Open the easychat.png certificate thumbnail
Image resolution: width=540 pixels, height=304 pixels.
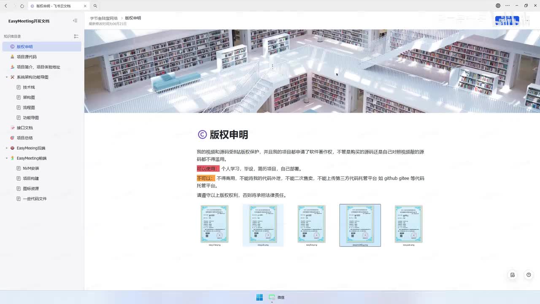(214, 224)
